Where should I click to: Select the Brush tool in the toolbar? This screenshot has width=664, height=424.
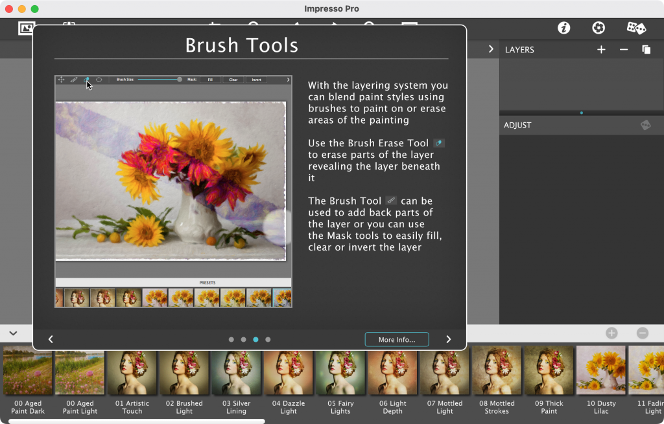73,80
